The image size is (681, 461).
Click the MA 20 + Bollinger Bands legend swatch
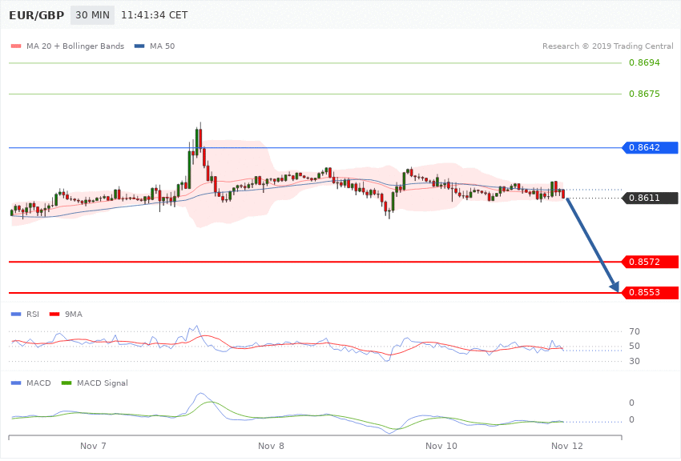pos(16,46)
